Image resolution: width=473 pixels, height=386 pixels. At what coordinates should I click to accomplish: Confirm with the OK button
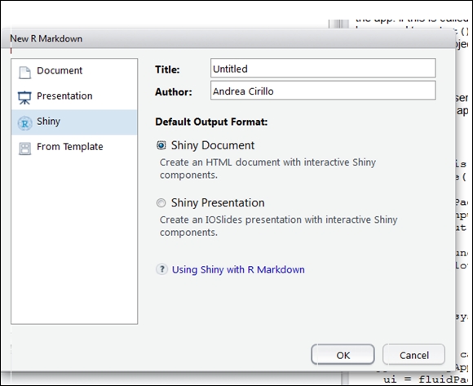pyautogui.click(x=343, y=355)
